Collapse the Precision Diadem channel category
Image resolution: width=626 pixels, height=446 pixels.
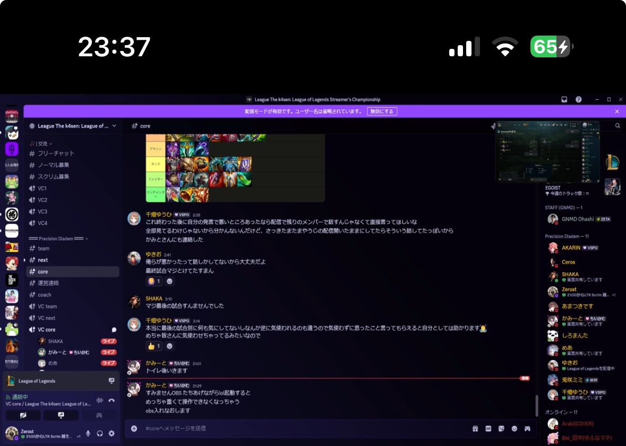click(58, 239)
